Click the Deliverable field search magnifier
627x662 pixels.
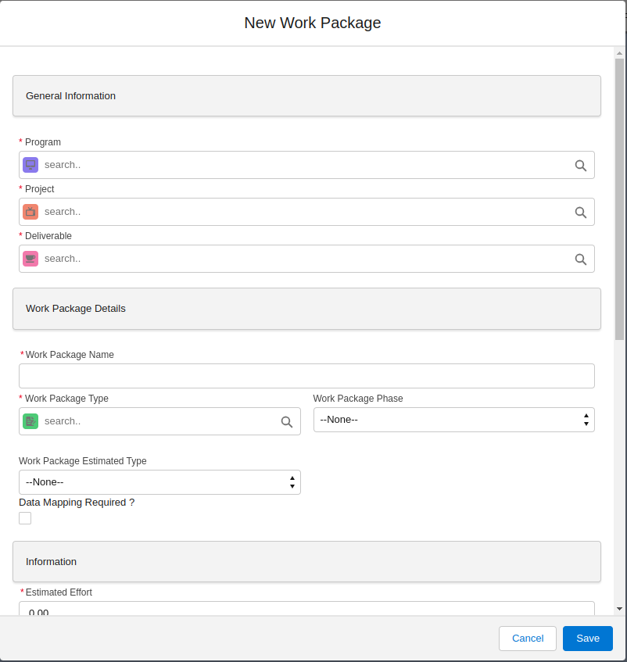(x=580, y=259)
